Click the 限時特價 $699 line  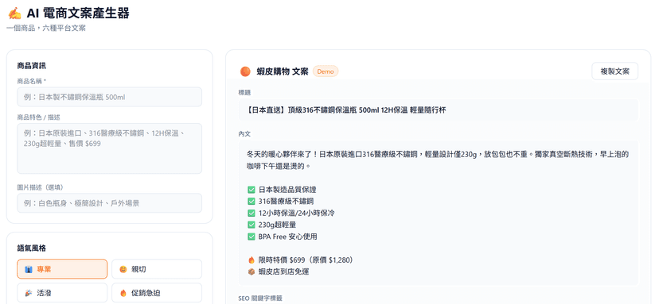click(x=306, y=260)
